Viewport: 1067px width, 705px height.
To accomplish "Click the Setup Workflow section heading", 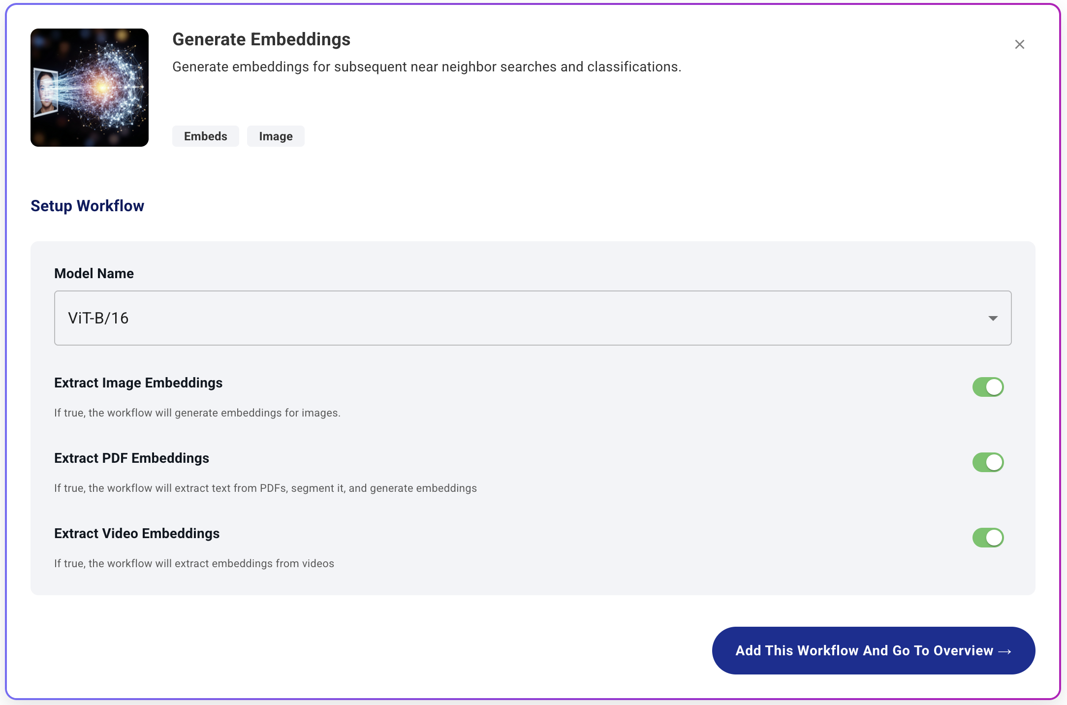I will [87, 206].
